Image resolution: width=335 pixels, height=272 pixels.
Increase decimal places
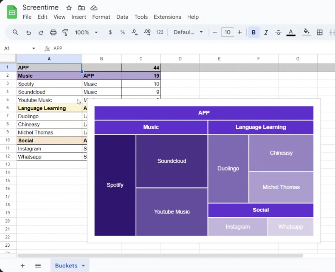[x=147, y=32]
